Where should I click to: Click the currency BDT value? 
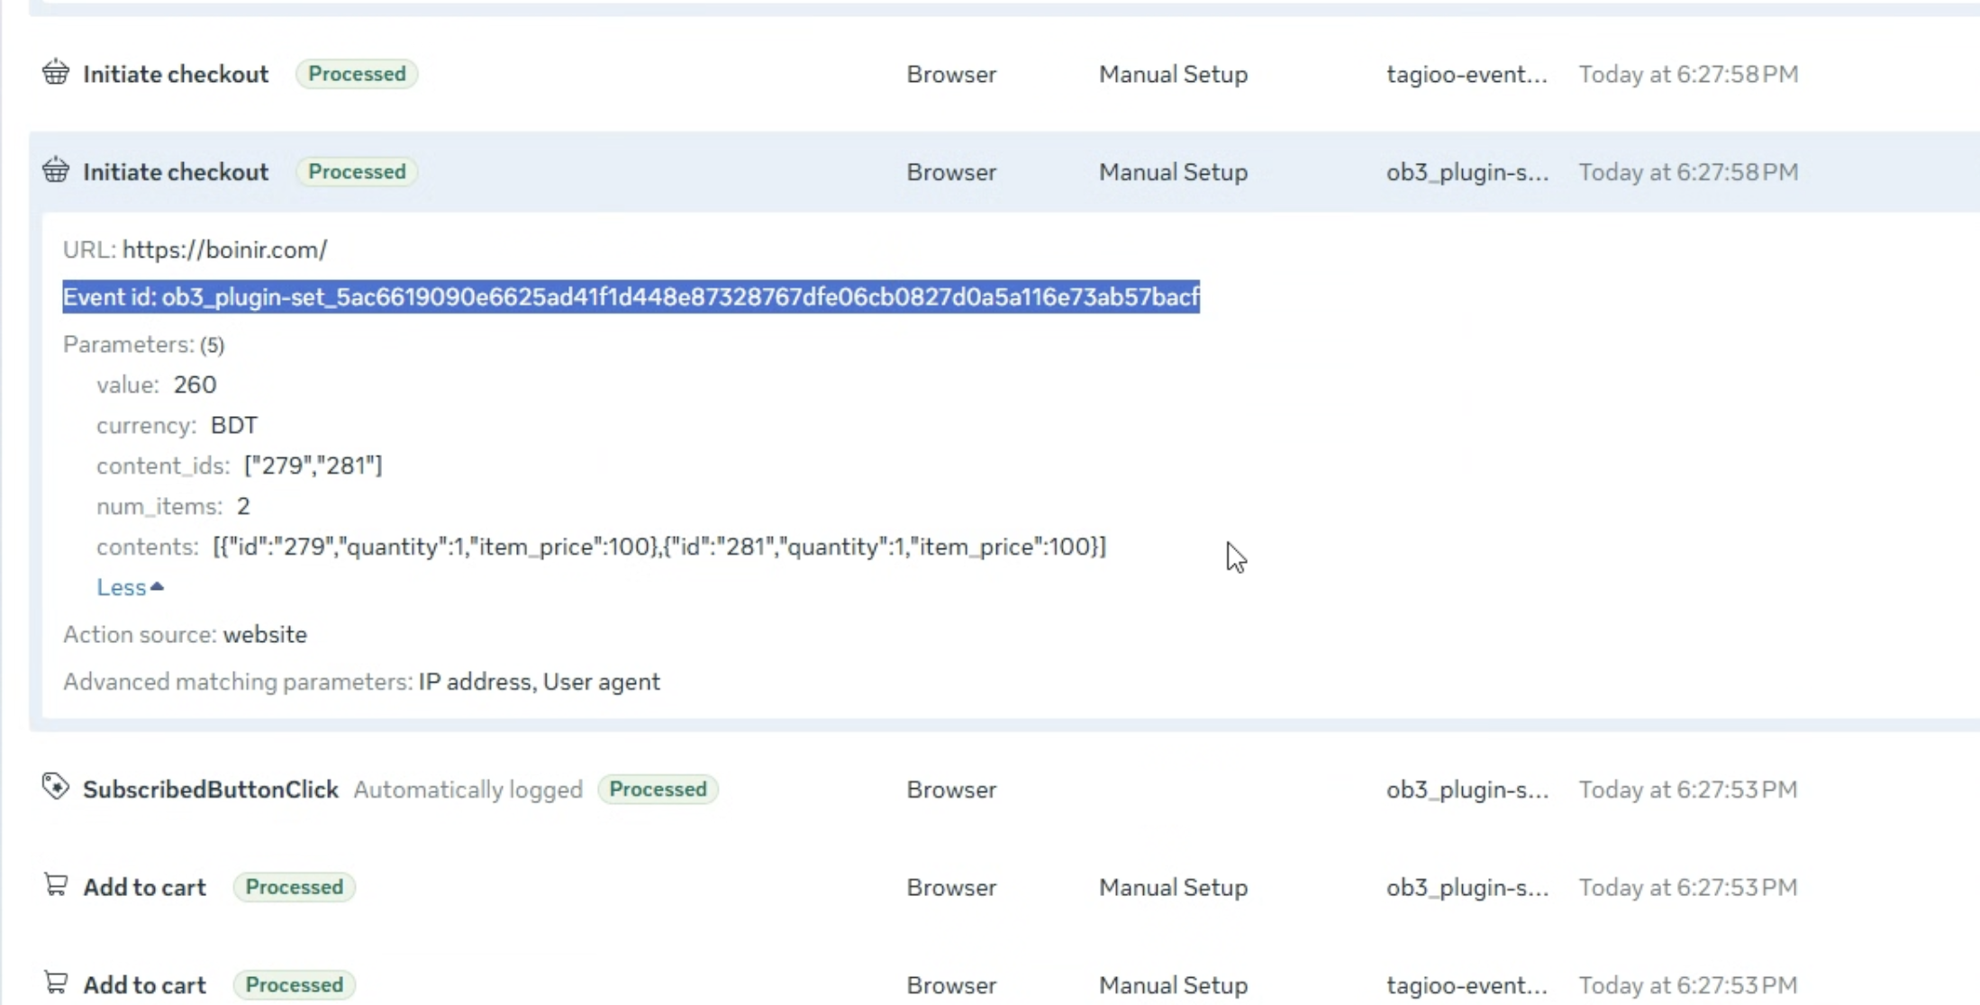click(x=234, y=425)
